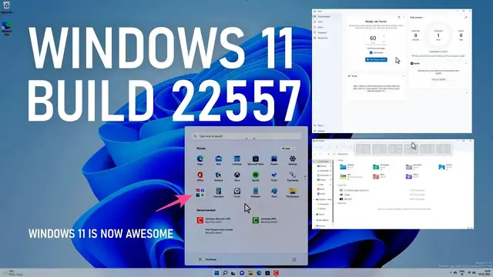The width and height of the screenshot is (493, 277).
Task: Launch the Clock pinned app
Action: tap(236, 192)
